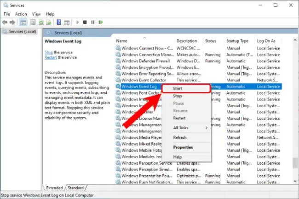The image size is (299, 199).
Task: Select the Windows Encryption Provider row
Action: pyautogui.click(x=199, y=67)
